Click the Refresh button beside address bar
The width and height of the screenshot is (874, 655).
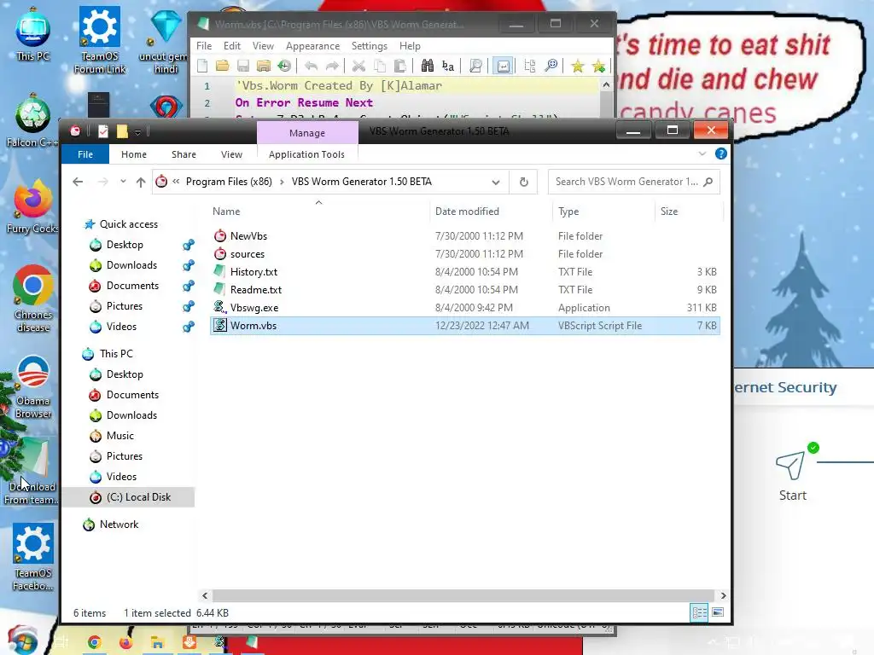coord(523,183)
